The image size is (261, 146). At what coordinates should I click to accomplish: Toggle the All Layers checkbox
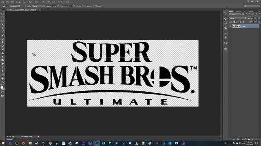(x=93, y=6)
